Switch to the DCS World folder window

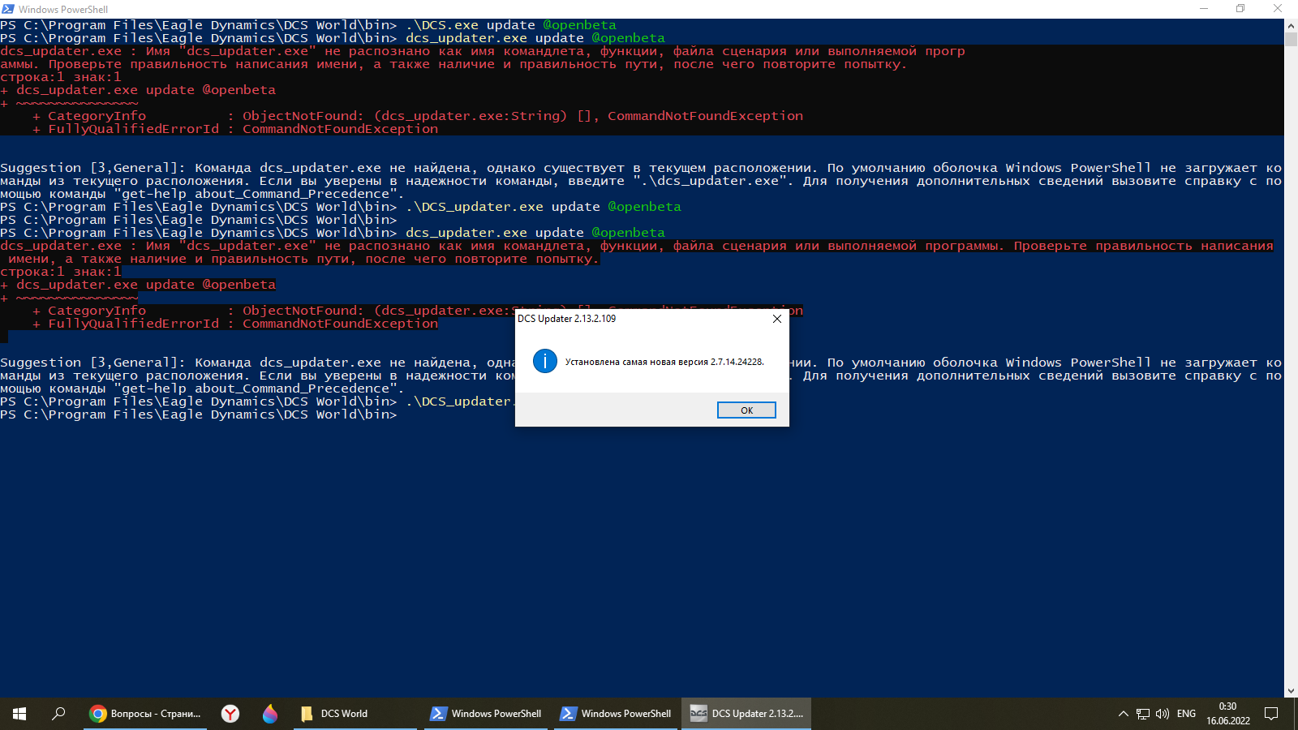tap(356, 714)
